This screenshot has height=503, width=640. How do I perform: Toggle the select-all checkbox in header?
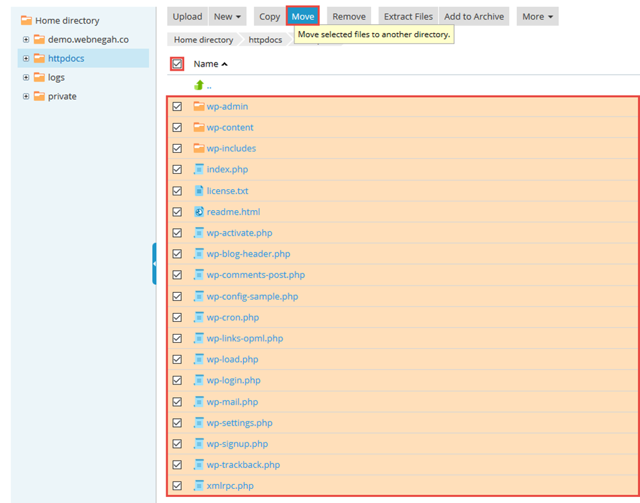177,64
